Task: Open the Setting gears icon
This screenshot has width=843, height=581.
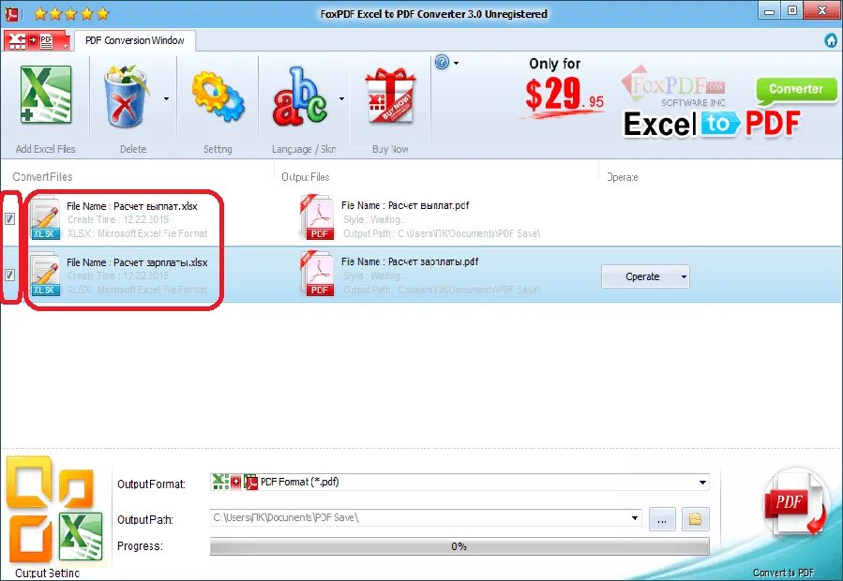Action: click(218, 97)
